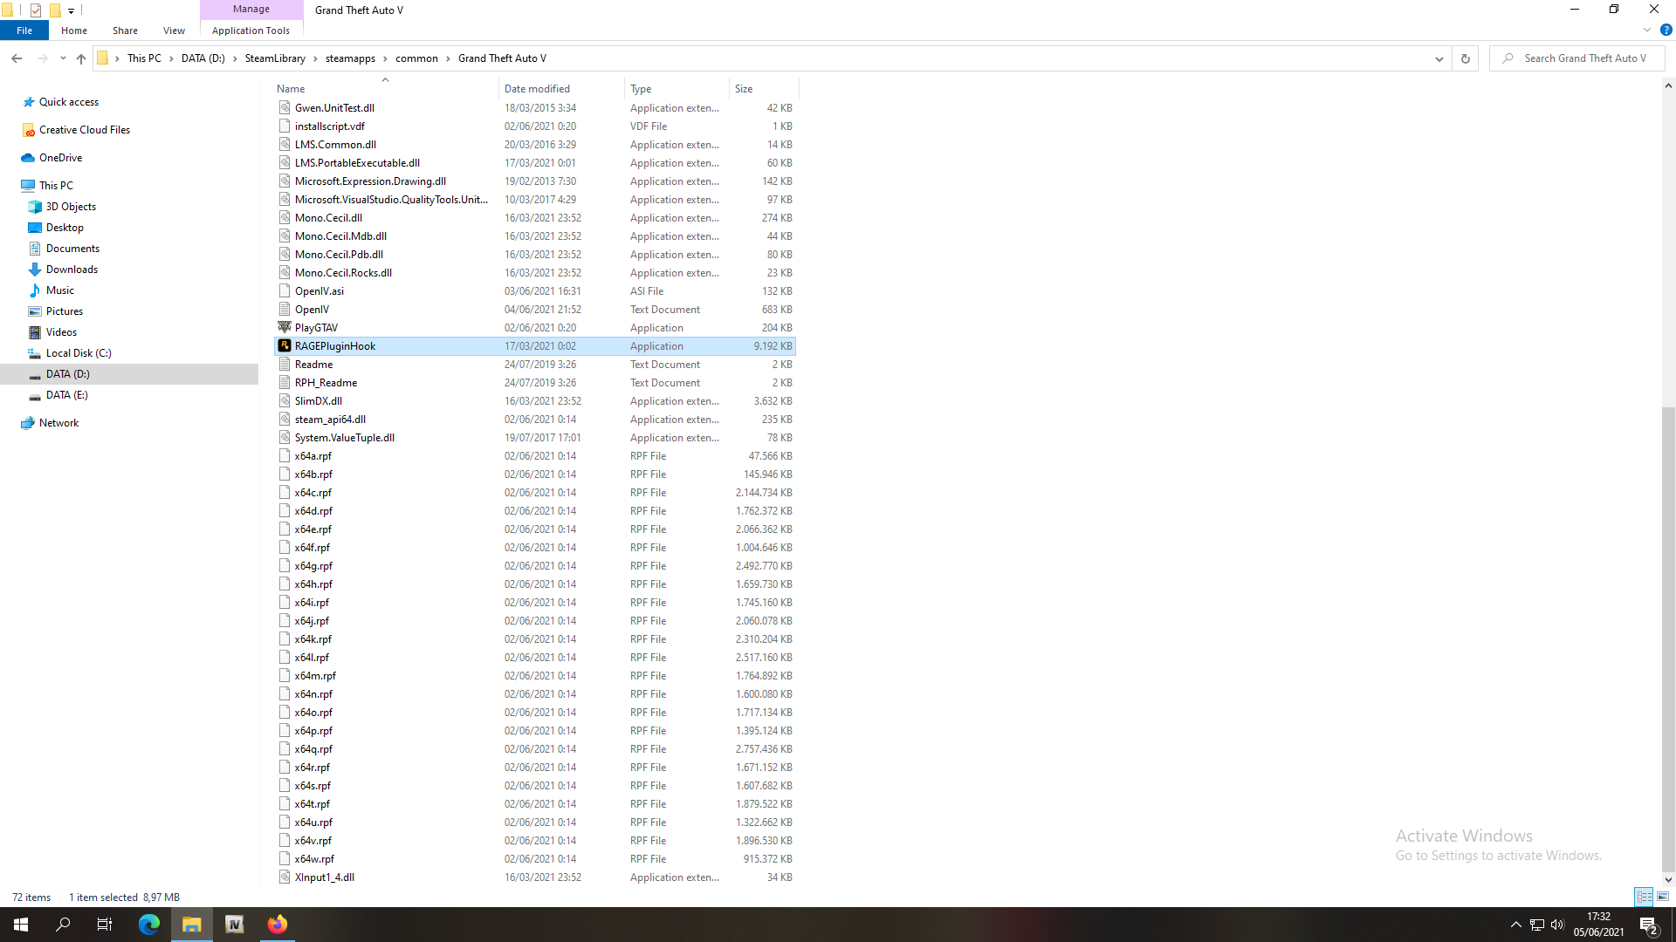
Task: Open Firefox from the taskbar
Action: [x=278, y=925]
